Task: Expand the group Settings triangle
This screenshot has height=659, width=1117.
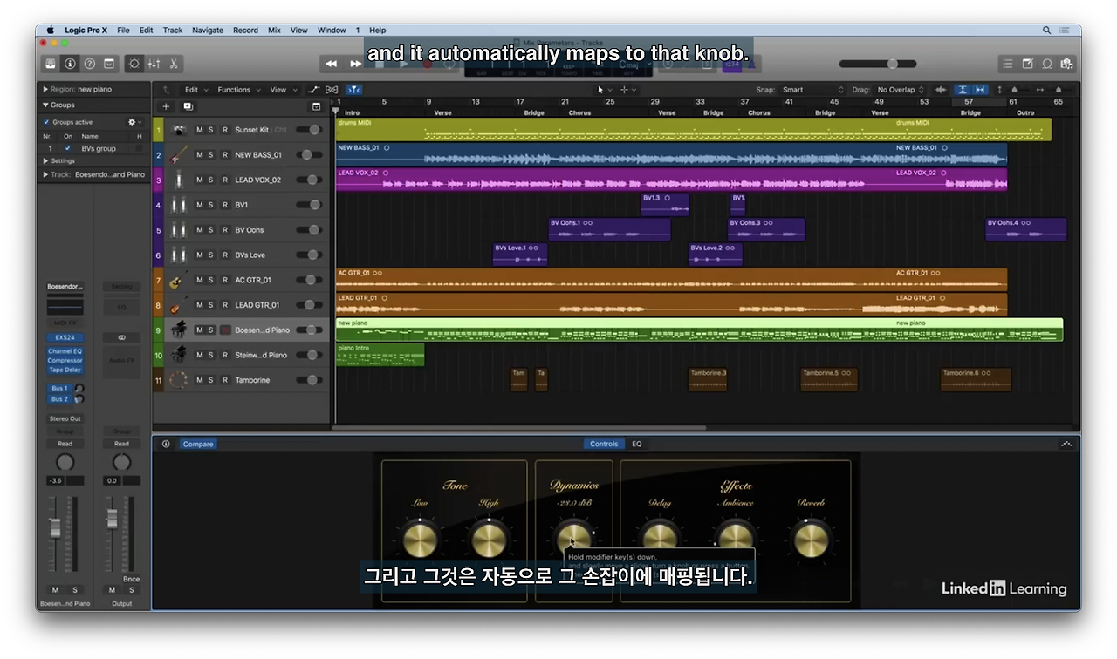Action: tap(45, 160)
